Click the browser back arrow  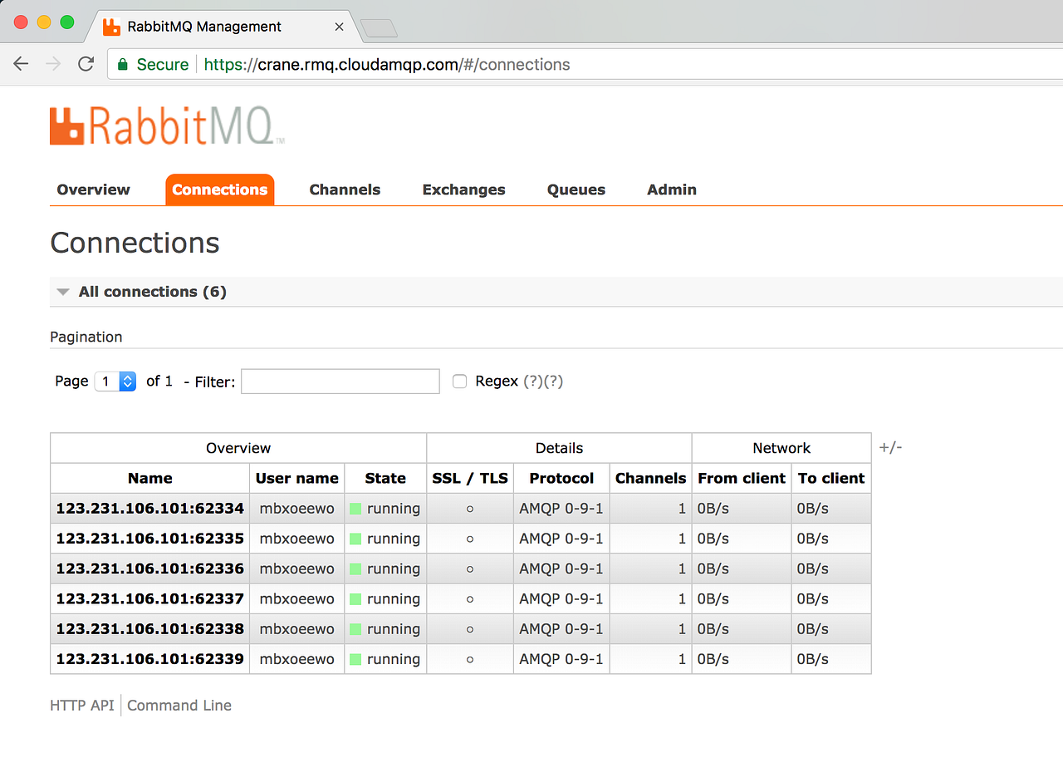[21, 64]
